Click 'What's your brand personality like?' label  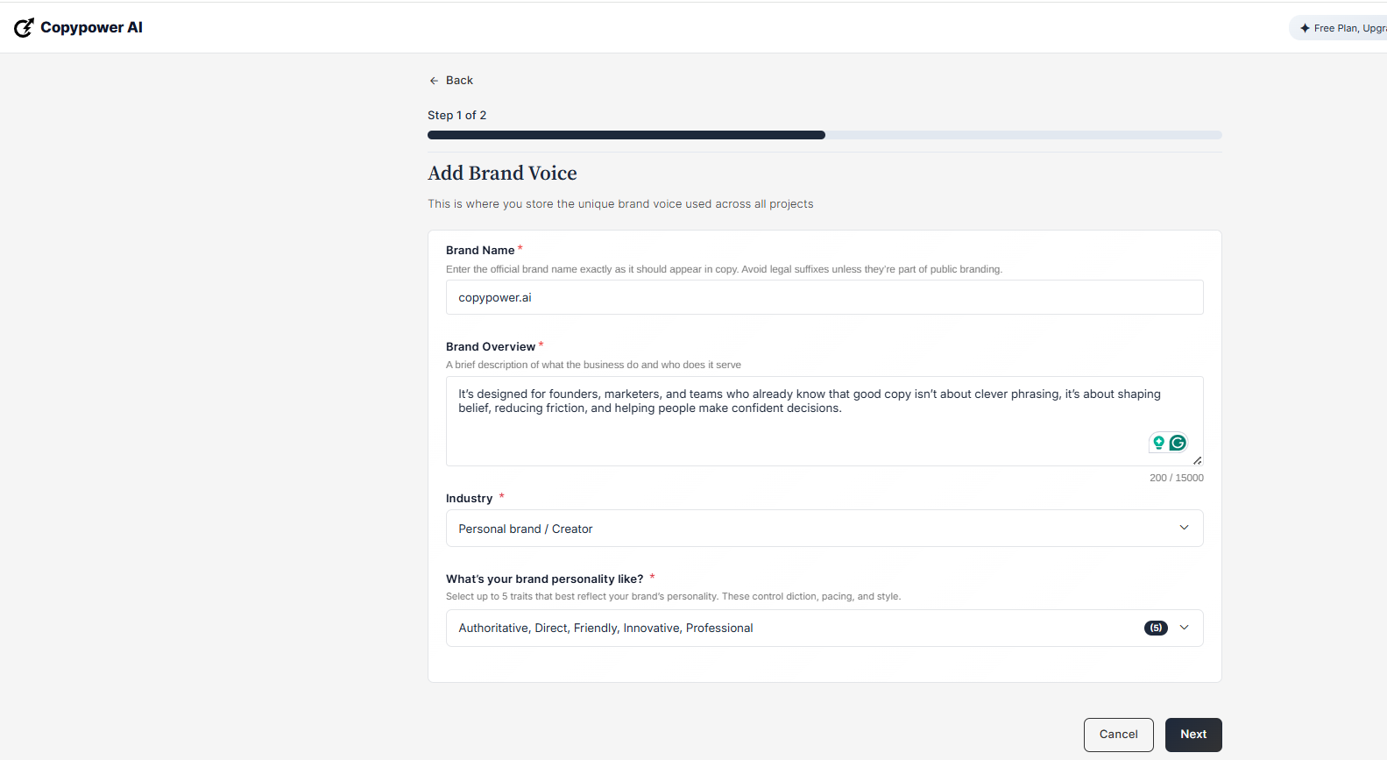point(545,579)
